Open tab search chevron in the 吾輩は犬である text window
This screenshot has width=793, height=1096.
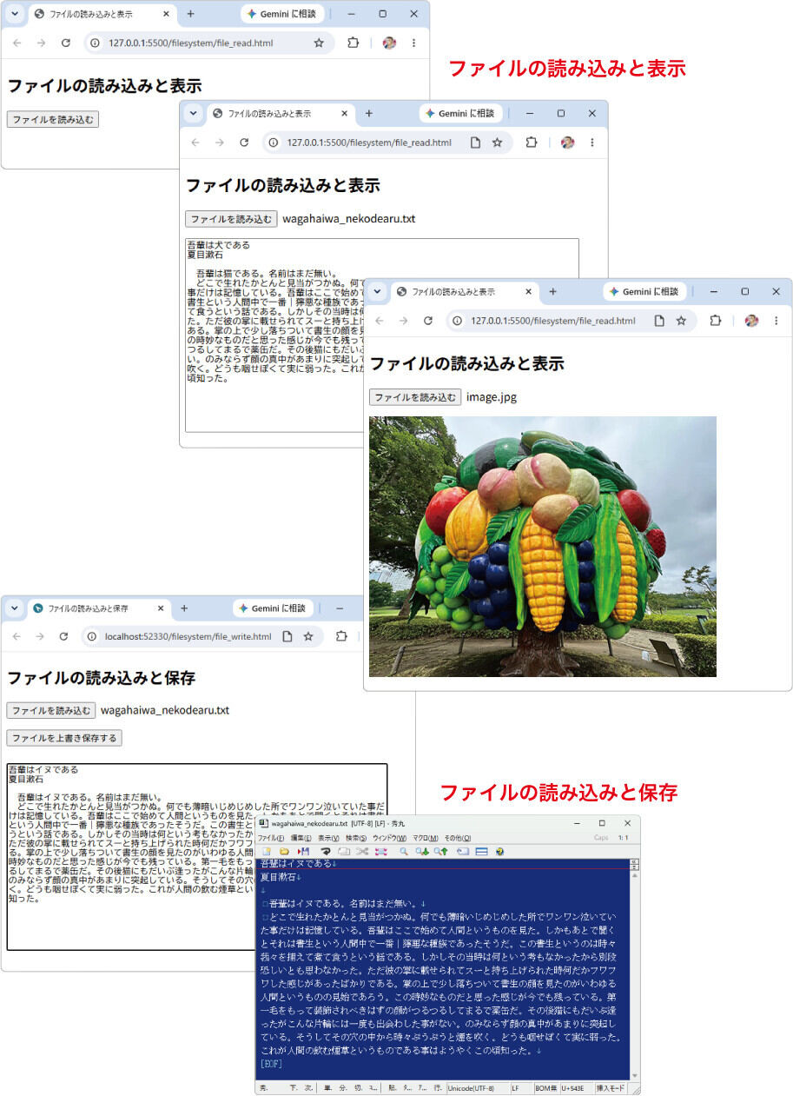194,114
